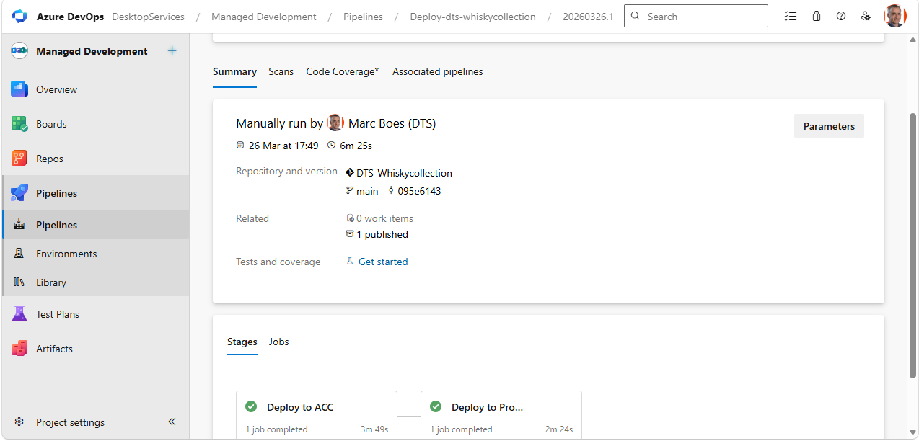The image size is (919, 441).
Task: Open the Code Coverage tab
Action: click(x=343, y=71)
